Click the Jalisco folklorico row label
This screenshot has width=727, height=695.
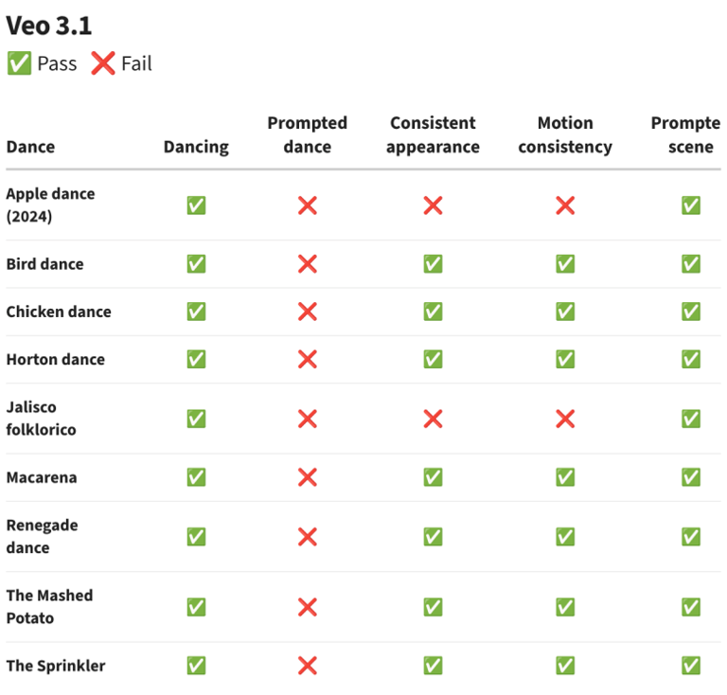coord(42,419)
